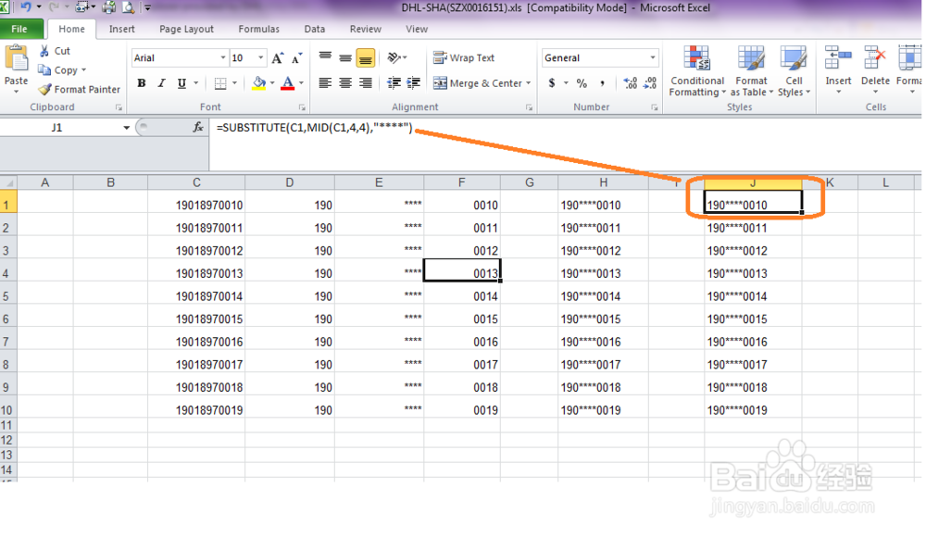Viewport: 926px width, 538px height.
Task: Open Print Preview from quick access toolbar
Action: click(x=128, y=7)
